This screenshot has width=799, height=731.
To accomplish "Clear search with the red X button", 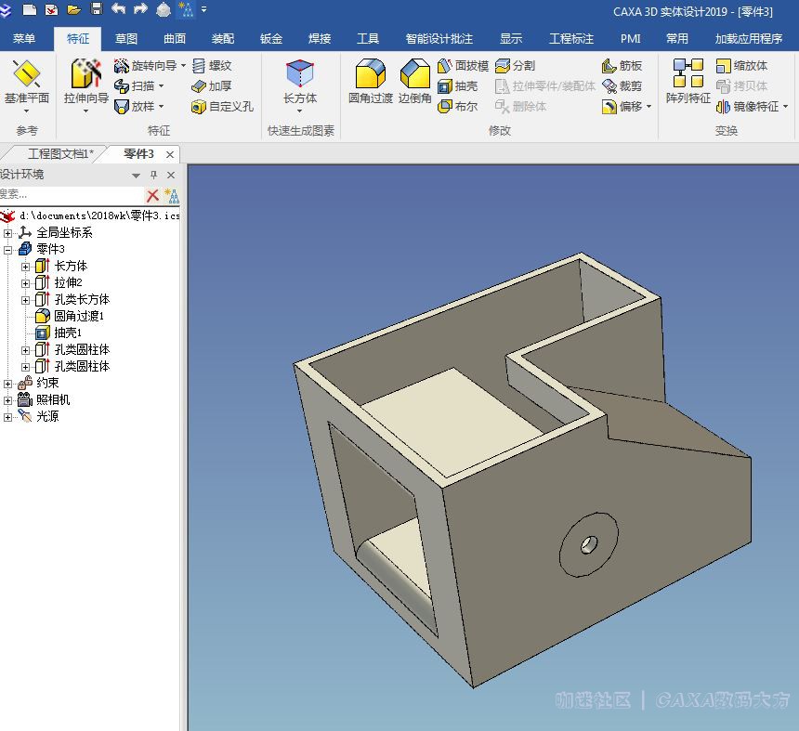I will [152, 195].
